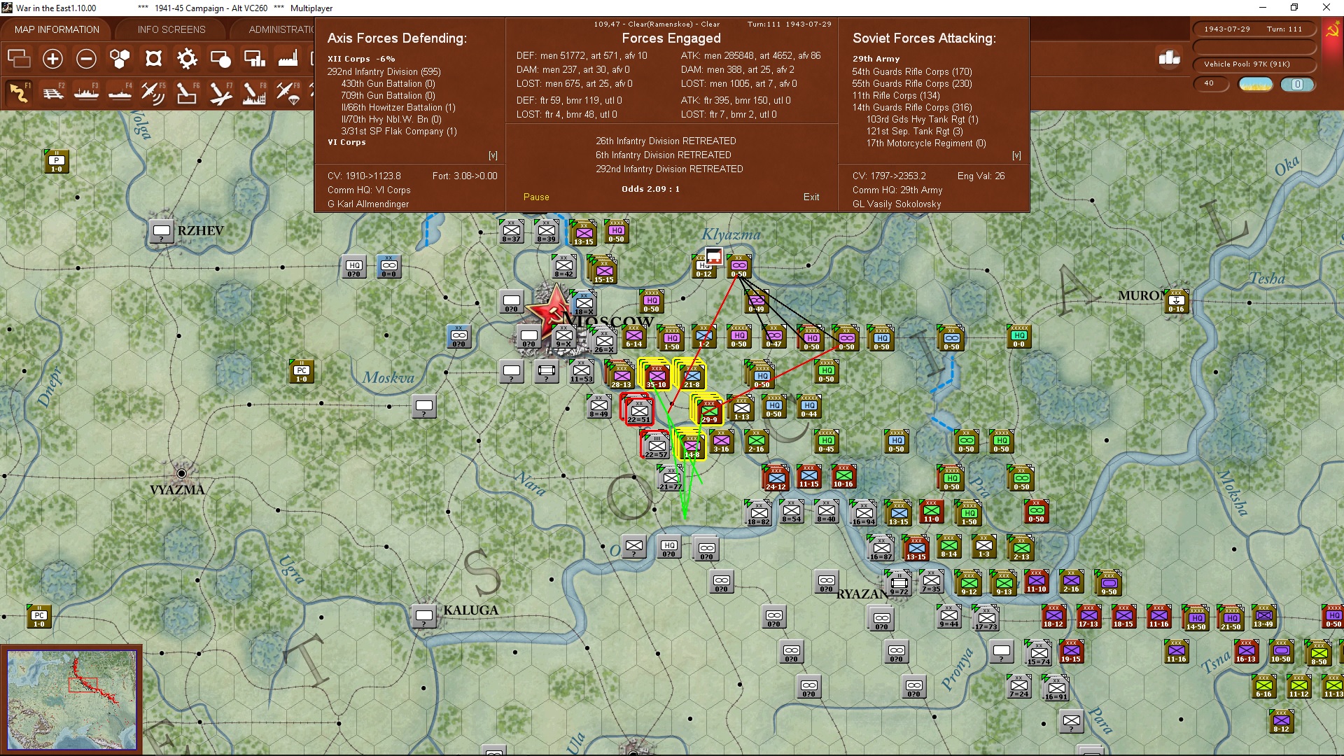1344x756 pixels.
Task: Select the F9 air transport parachute mode
Action: pyautogui.click(x=287, y=92)
